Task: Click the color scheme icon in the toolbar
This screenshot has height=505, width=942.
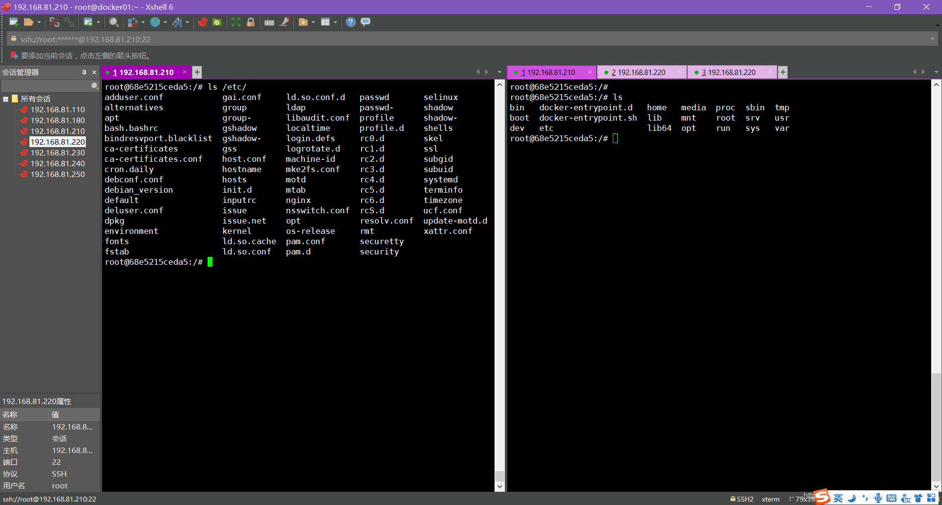Action: pyautogui.click(x=132, y=22)
